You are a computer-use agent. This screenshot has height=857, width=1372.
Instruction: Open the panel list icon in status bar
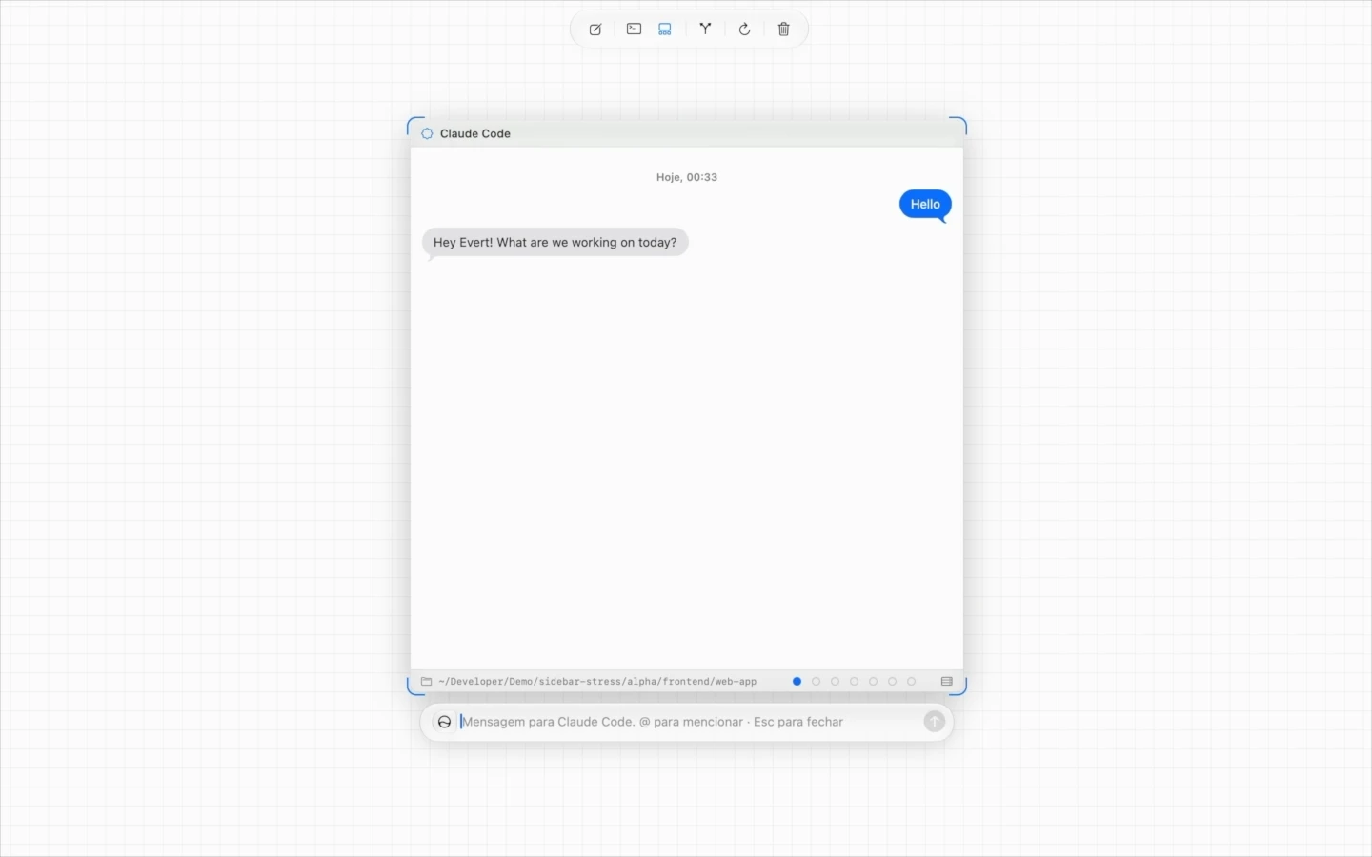tap(947, 682)
